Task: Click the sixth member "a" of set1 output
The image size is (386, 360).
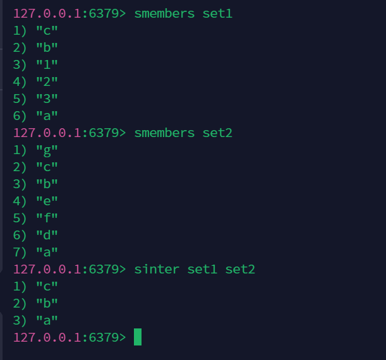Action: coord(47,116)
